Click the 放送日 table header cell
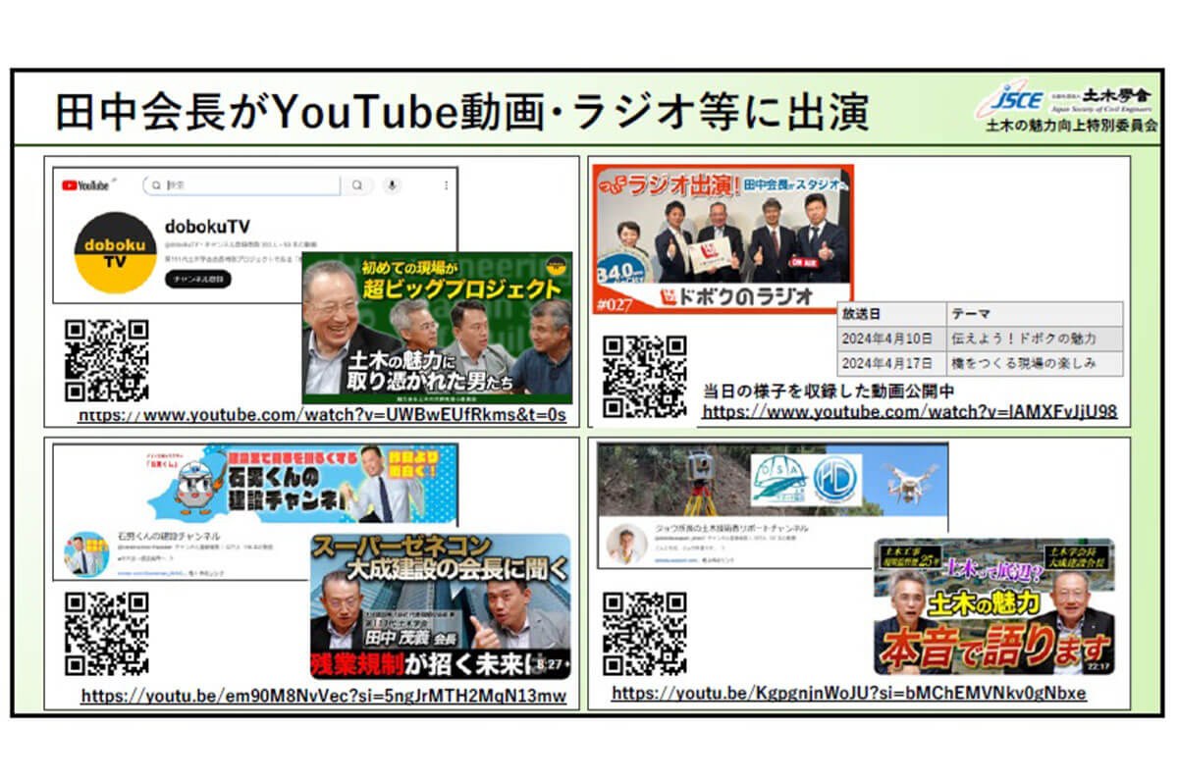 tap(891, 315)
